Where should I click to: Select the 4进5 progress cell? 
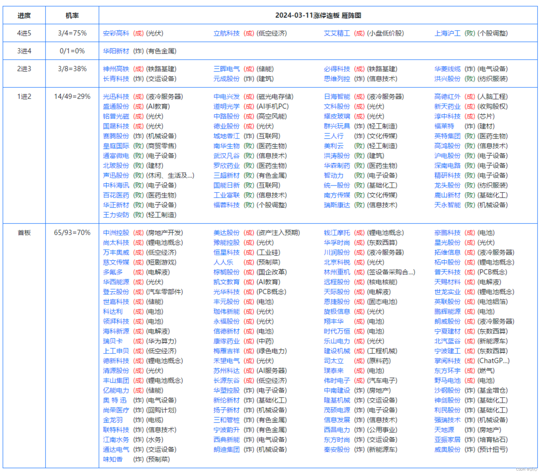[x=24, y=33]
